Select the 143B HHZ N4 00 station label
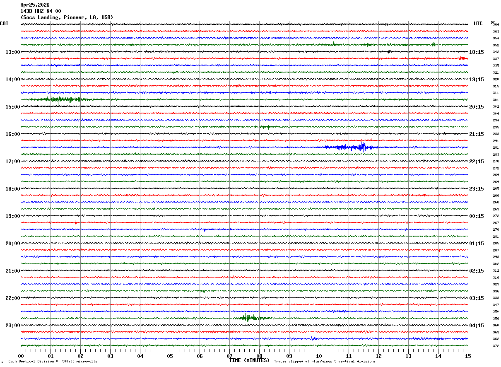This screenshot has height=367, width=501. 41,11
